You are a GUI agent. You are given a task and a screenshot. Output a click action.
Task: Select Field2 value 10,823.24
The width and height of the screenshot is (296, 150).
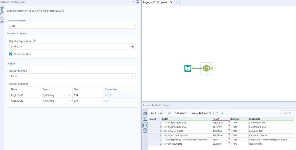coord(221,131)
